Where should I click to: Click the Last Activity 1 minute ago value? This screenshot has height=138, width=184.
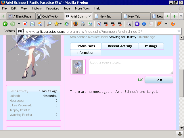pyautogui.click(x=48, y=91)
